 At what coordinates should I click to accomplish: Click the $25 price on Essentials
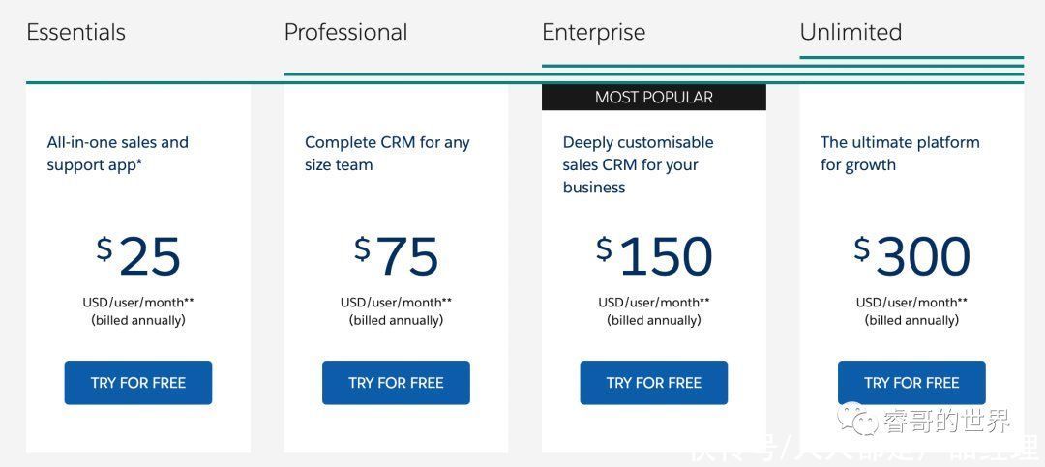tap(138, 256)
